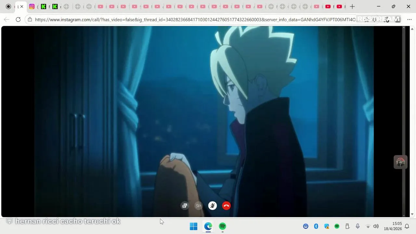The height and width of the screenshot is (234, 416).
Task: Click Safely Remove Hardware USB tray icon
Action: 347,226
